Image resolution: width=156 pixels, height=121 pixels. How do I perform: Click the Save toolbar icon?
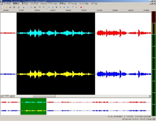point(10,7)
